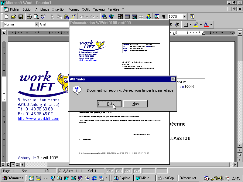Click Oui in the WIPrintor dialog
The image size is (243, 182).
(109, 104)
